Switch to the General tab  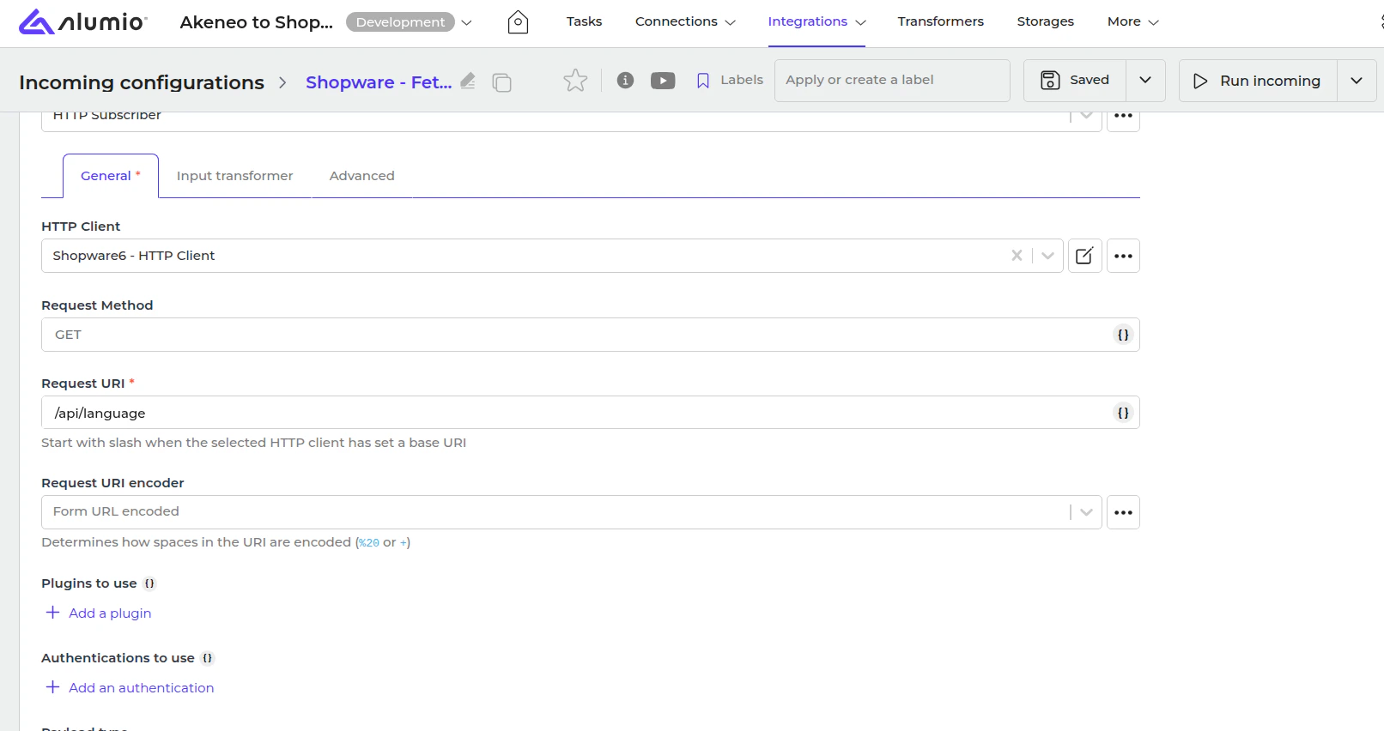click(x=111, y=176)
